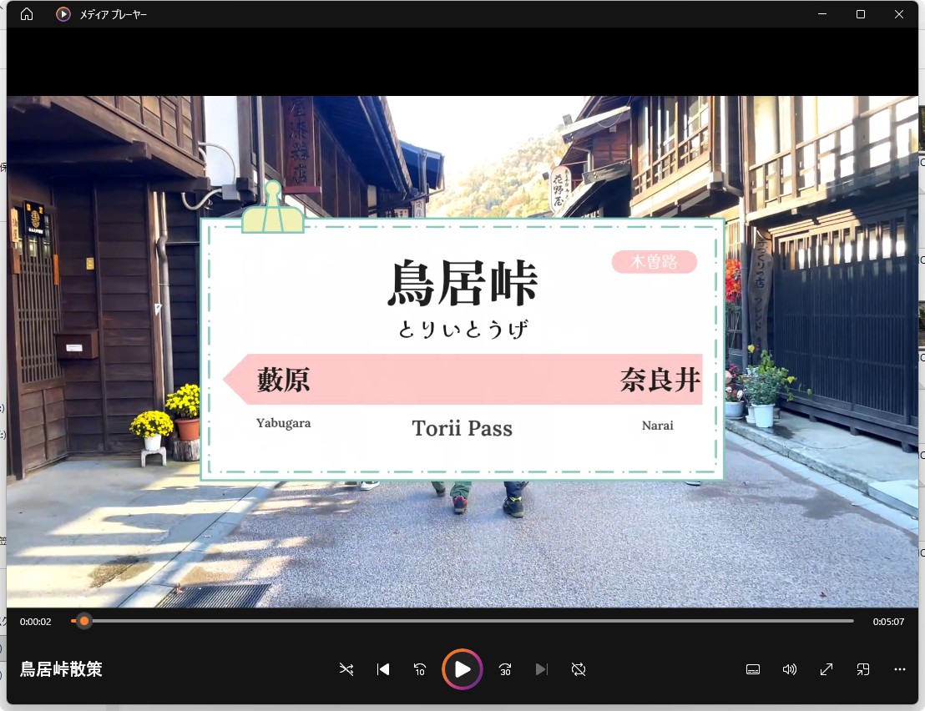
Task: Go to Media Player home
Action: (x=25, y=14)
